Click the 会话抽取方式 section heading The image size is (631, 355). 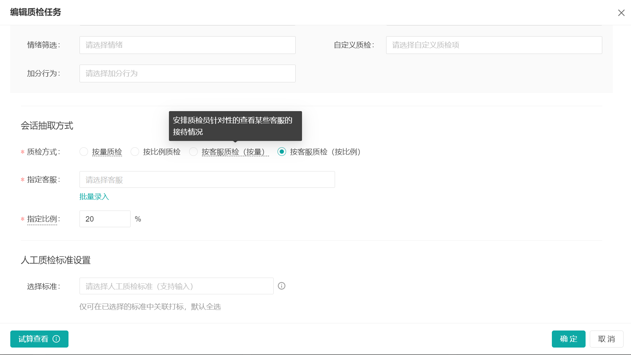[47, 126]
